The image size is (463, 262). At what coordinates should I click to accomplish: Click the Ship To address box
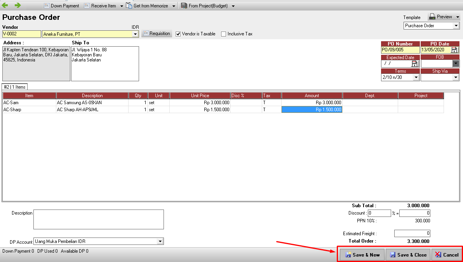[105, 63]
